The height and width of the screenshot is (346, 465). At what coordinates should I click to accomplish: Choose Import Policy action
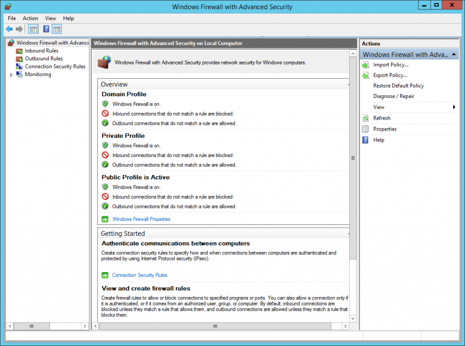(391, 65)
